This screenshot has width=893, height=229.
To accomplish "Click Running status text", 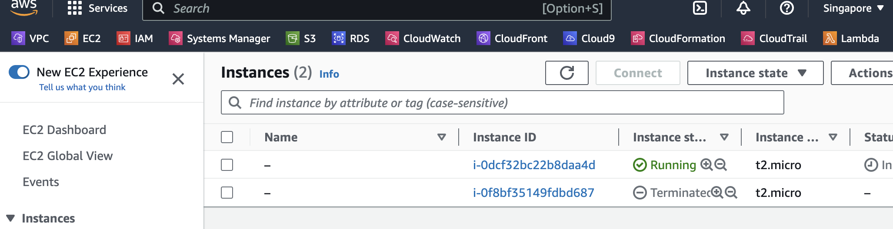I will click(x=673, y=165).
